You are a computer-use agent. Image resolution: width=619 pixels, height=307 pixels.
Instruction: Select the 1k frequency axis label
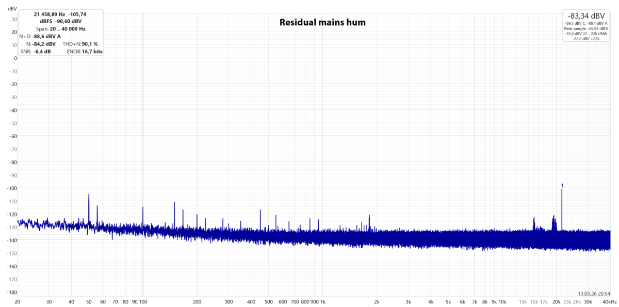[323, 301]
